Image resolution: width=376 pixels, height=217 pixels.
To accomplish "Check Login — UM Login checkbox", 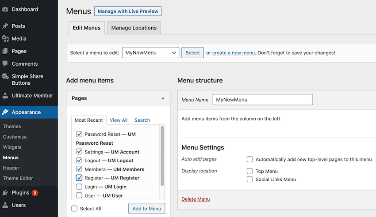I will pyautogui.click(x=79, y=187).
